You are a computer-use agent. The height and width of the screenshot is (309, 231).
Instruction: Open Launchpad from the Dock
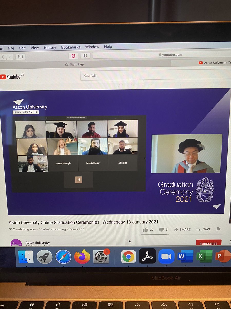(x=44, y=257)
